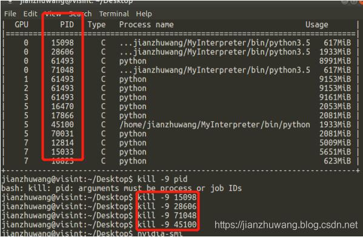Click the PID column header
The image size is (363, 237).
[x=67, y=24]
